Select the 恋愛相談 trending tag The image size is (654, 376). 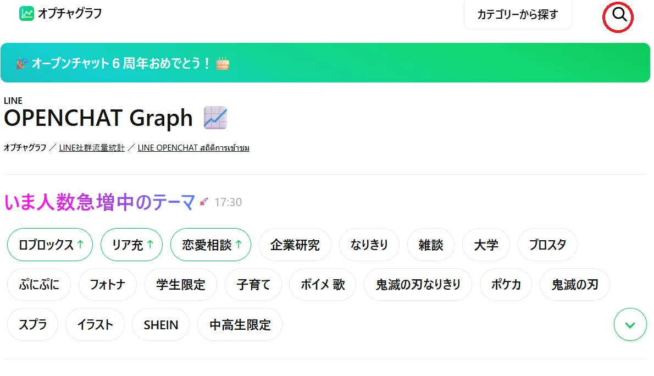[210, 245]
